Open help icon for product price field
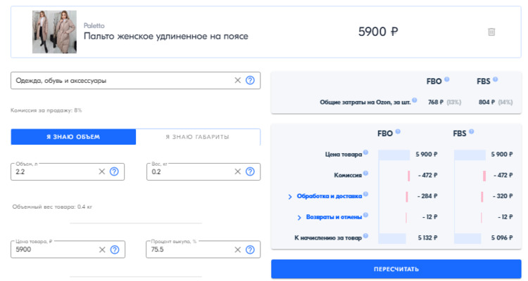Viewport: 528px width, 281px height. coord(115,250)
